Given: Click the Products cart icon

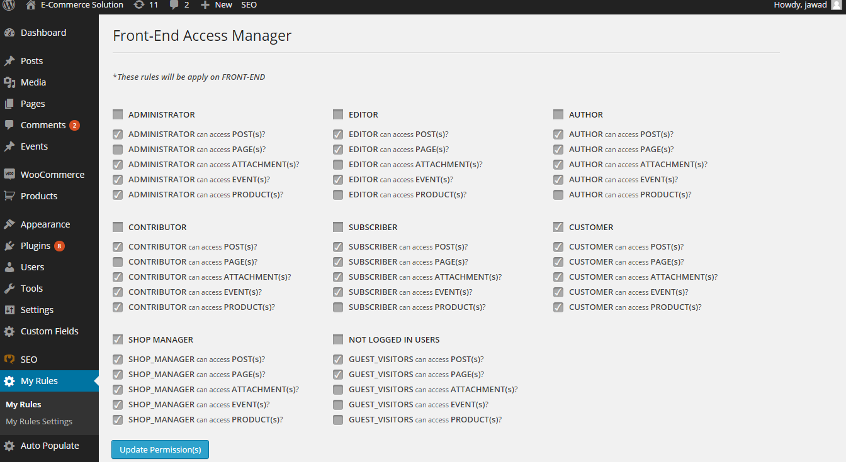Looking at the screenshot, I should tap(9, 196).
